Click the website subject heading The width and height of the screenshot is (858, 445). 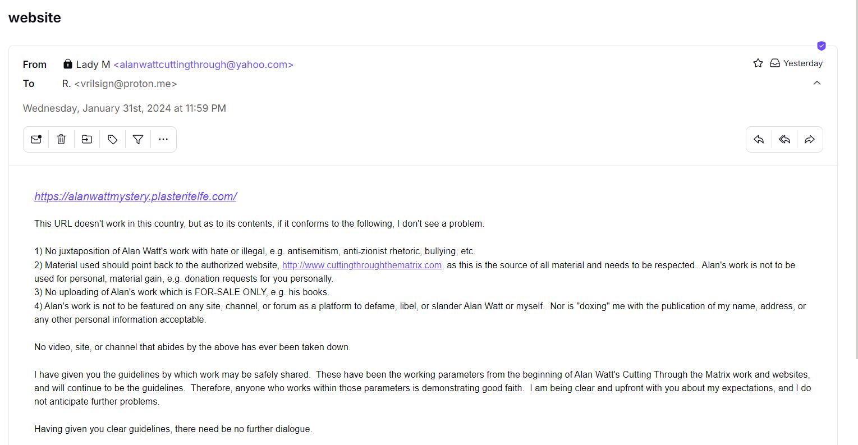point(35,17)
